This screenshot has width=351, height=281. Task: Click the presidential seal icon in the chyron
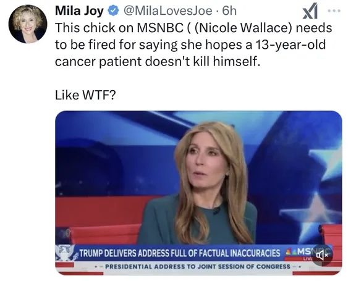pyautogui.click(x=65, y=253)
